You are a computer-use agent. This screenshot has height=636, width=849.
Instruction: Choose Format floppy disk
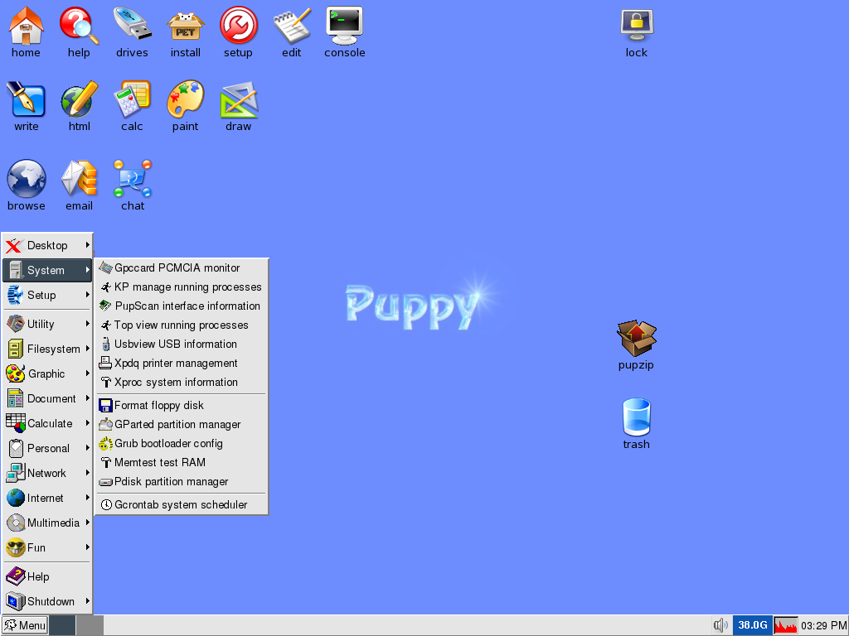pos(182,405)
